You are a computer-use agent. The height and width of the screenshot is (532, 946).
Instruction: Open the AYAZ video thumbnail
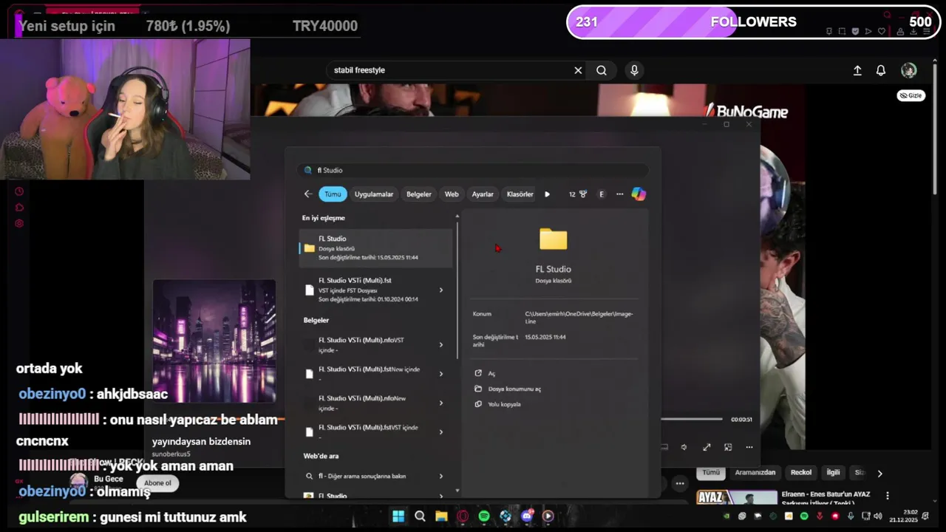pyautogui.click(x=737, y=498)
